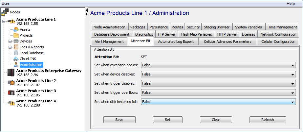Viewport: 303px width, 132px height.
Task: Open the Help menu
Action: pos(291,4)
